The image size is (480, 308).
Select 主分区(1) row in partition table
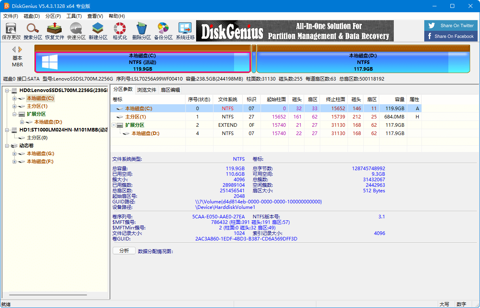point(266,117)
